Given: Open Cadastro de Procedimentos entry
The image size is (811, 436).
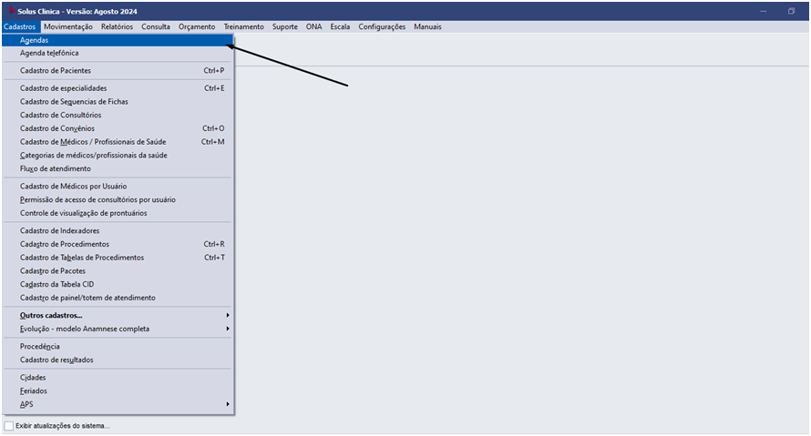Looking at the screenshot, I should coord(118,244).
